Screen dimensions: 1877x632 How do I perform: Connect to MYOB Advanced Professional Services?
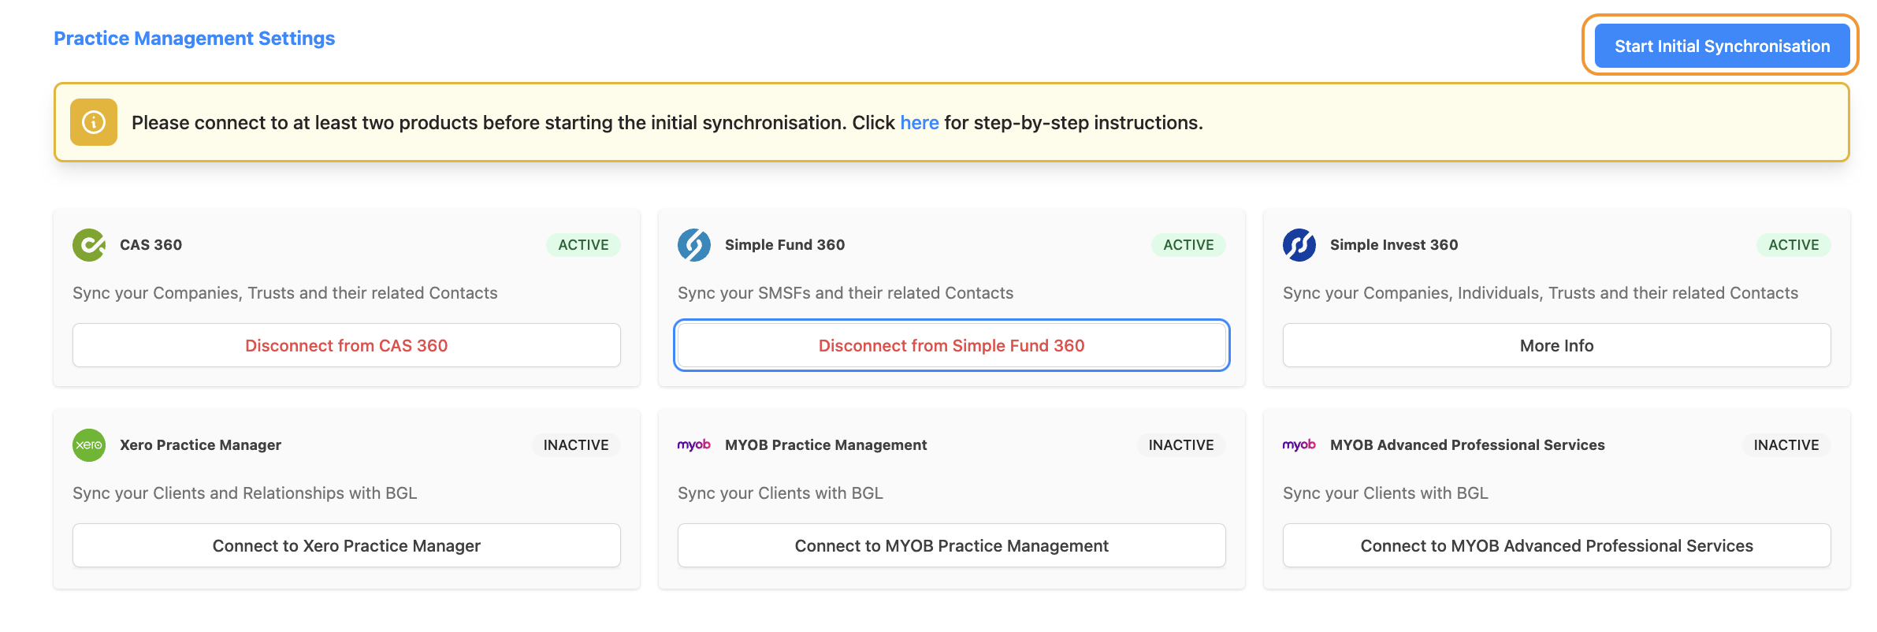1557,545
